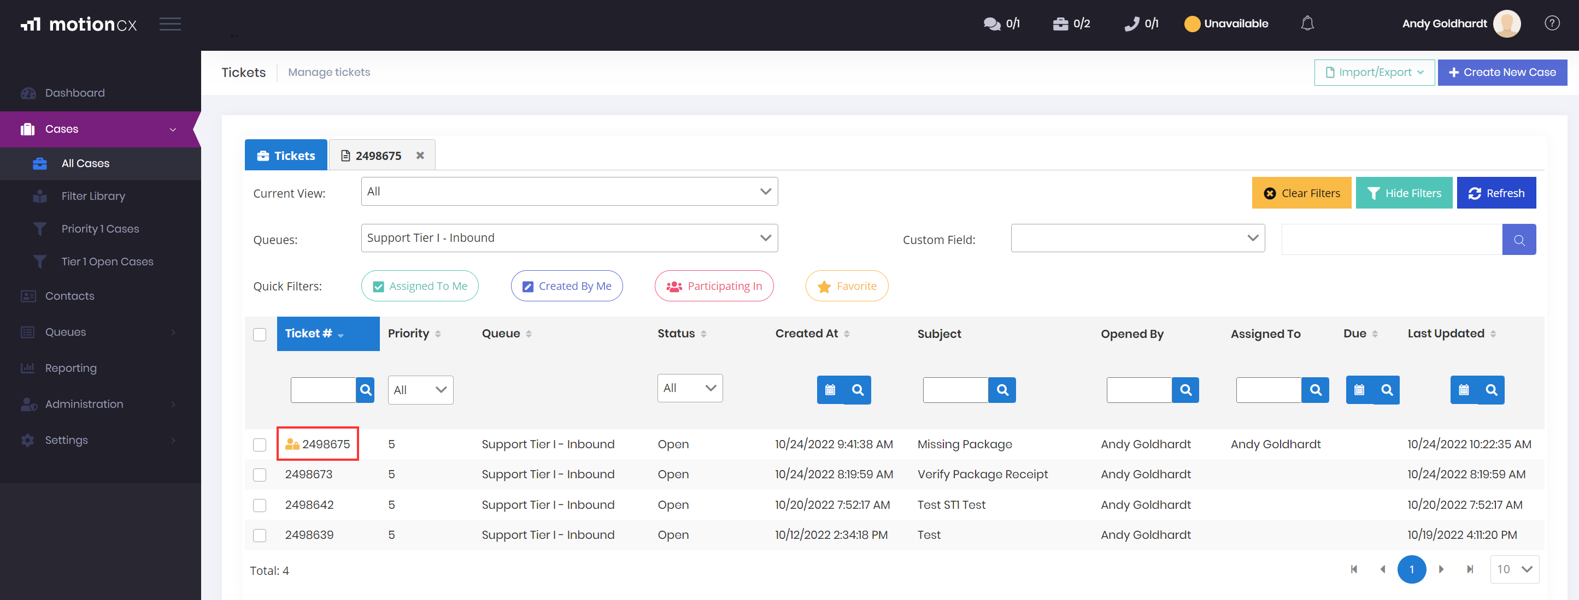Open phone calls counter 0/1
This screenshot has width=1579, height=600.
(x=1141, y=24)
